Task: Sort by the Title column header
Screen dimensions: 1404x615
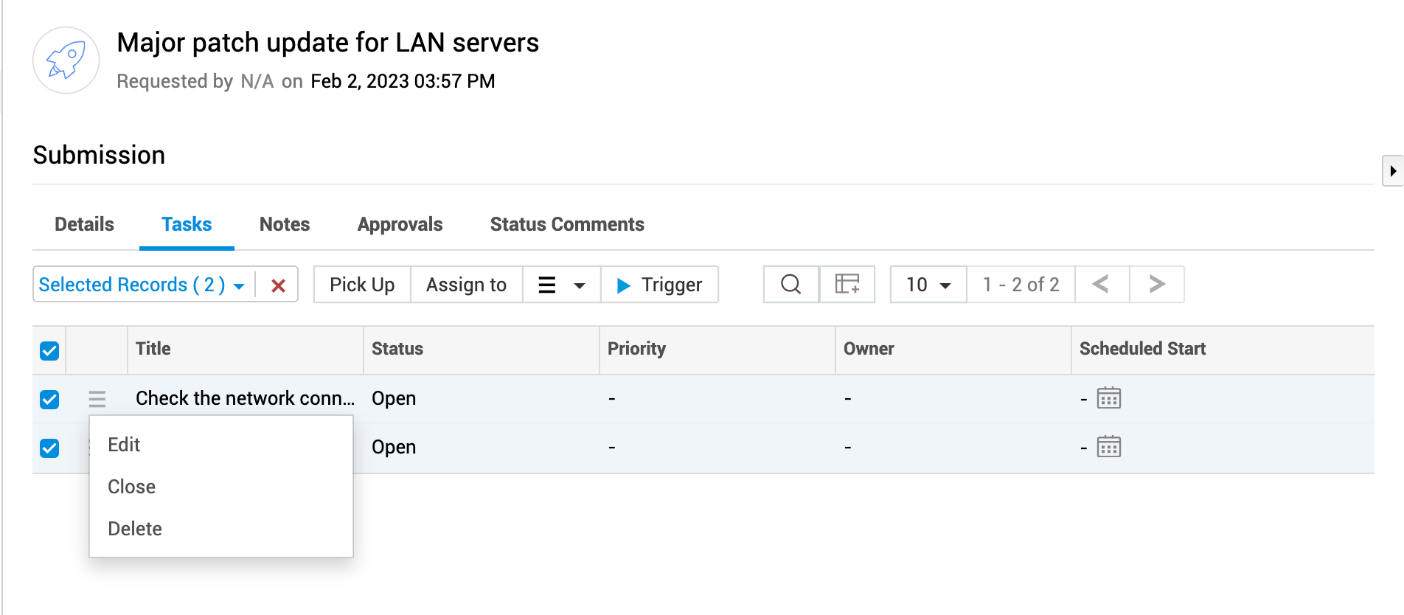Action: (x=153, y=349)
